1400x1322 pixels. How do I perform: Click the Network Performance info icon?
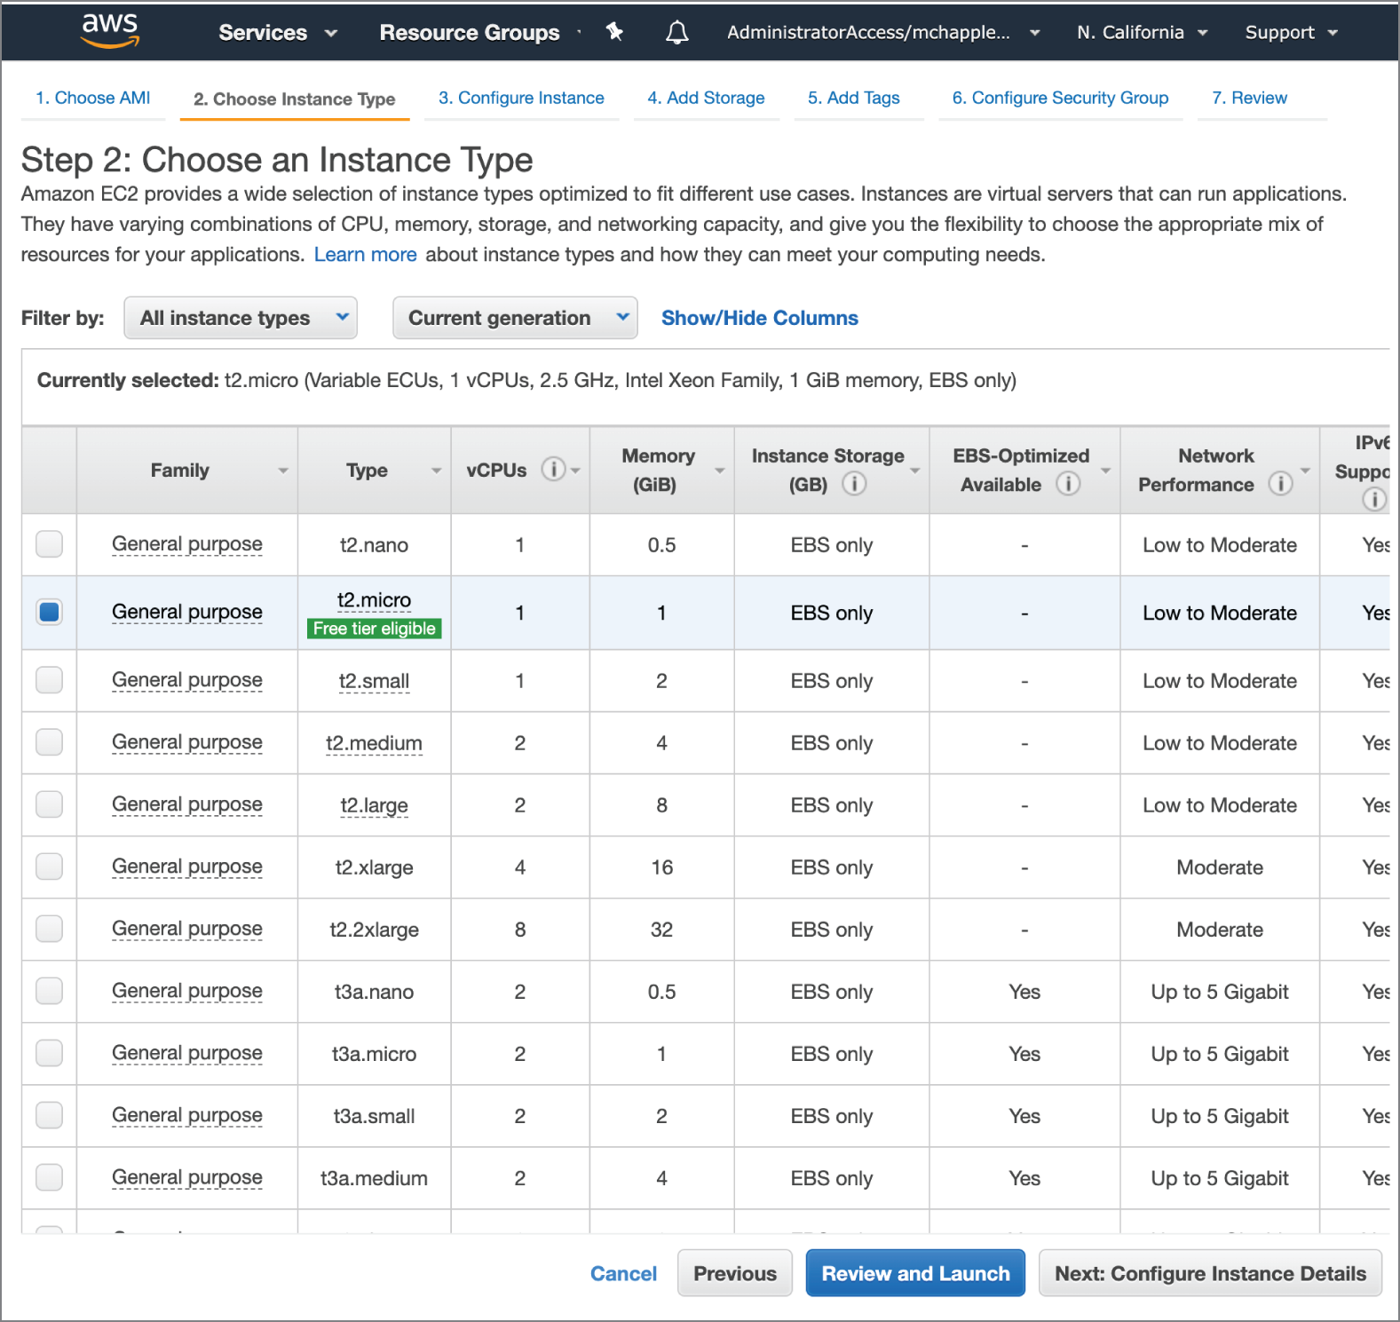point(1280,484)
